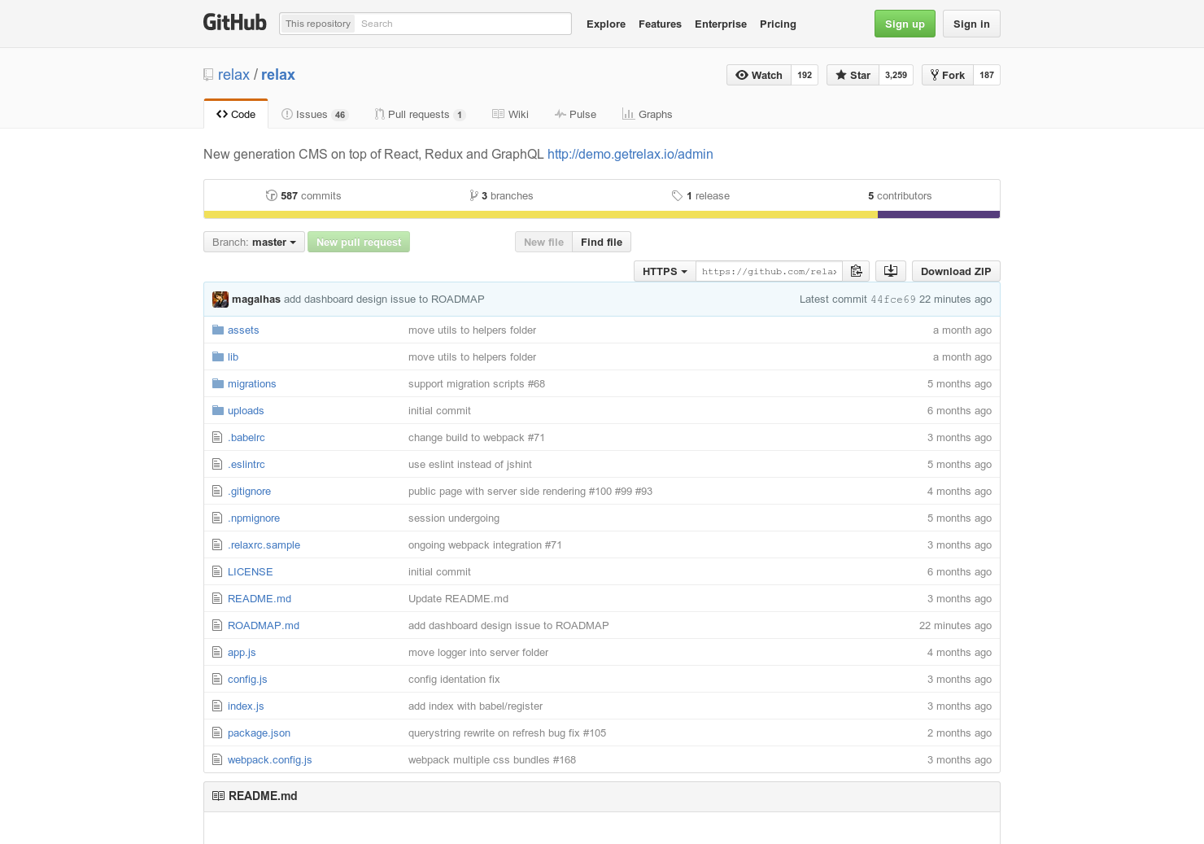Image resolution: width=1204 pixels, height=844 pixels.
Task: Open the 3 branches link
Action: point(501,195)
